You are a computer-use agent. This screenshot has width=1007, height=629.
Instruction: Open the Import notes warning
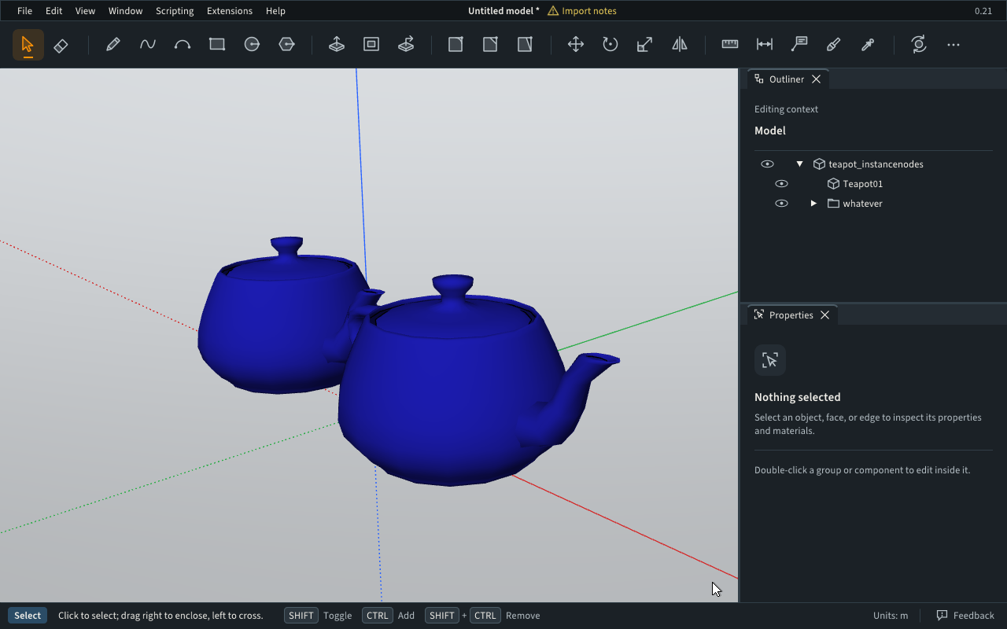pyautogui.click(x=582, y=11)
